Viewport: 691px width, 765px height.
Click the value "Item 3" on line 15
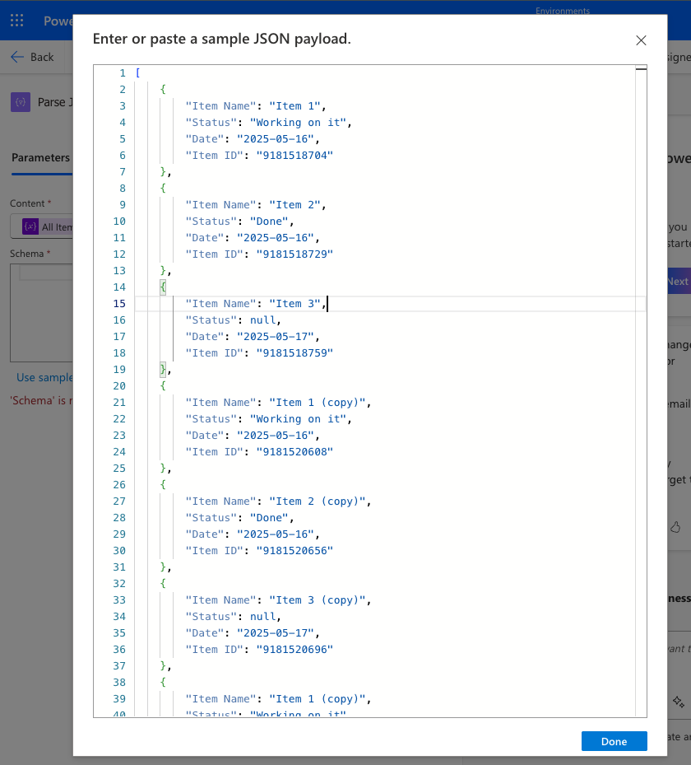pyautogui.click(x=294, y=304)
